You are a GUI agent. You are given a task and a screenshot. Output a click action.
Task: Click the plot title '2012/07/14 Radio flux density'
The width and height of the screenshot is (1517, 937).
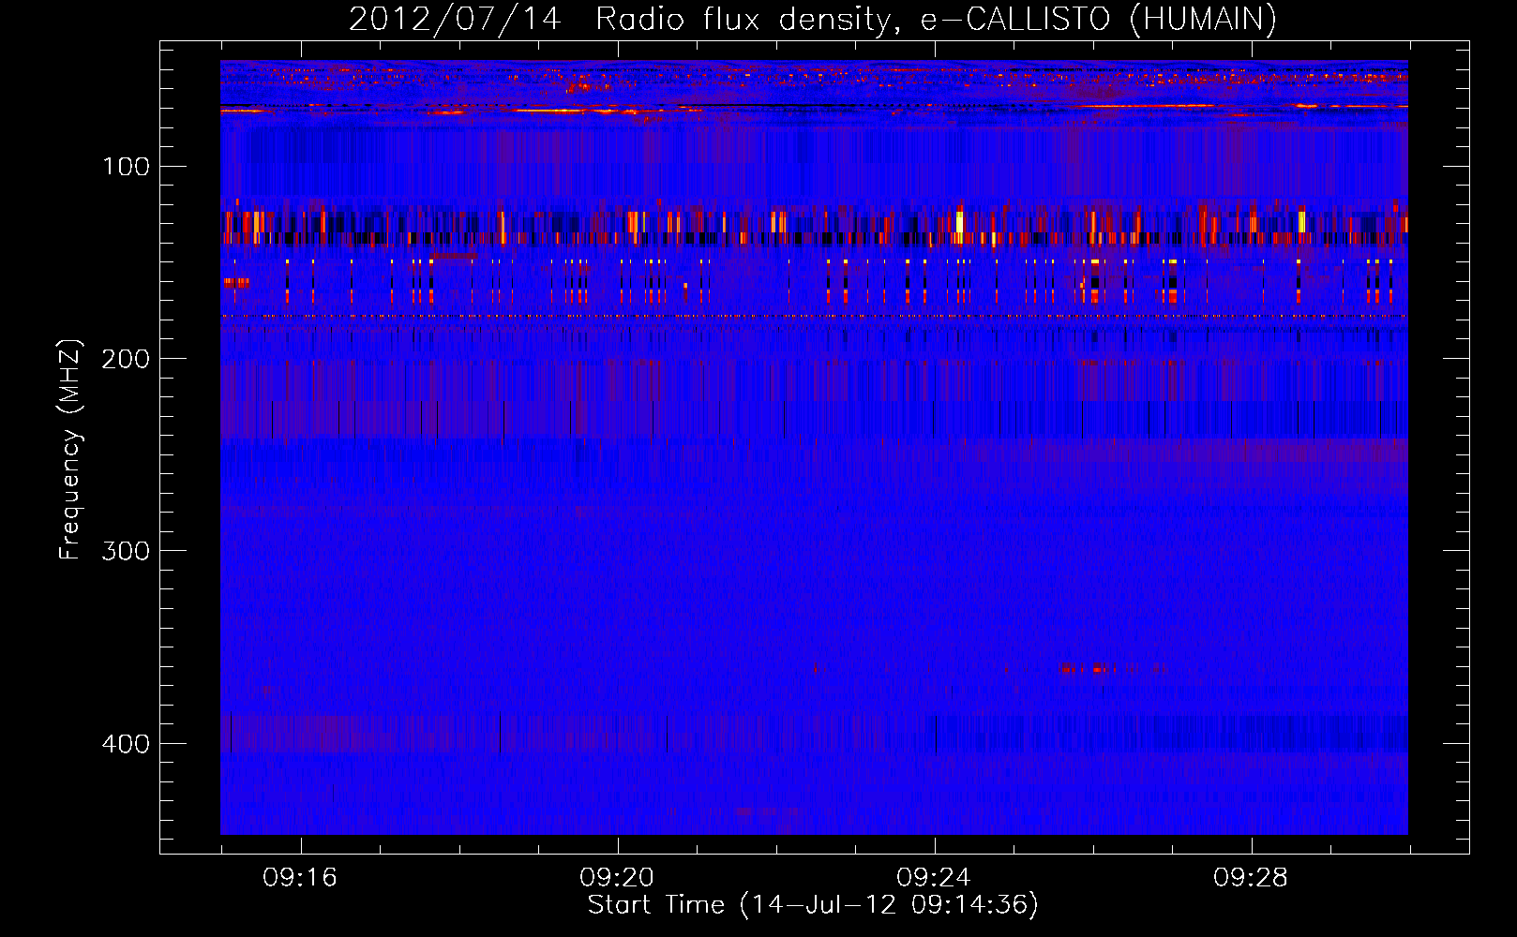click(x=812, y=19)
